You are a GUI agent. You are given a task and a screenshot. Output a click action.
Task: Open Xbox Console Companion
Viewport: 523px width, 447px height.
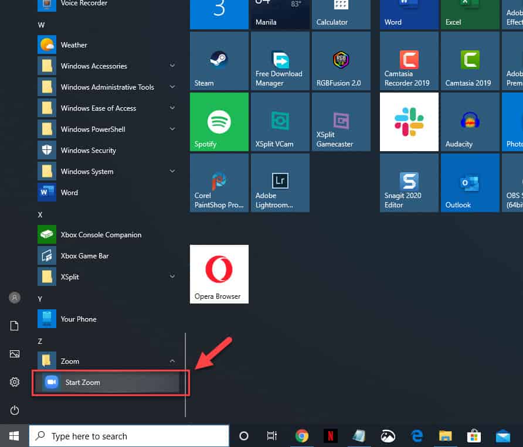(108, 235)
